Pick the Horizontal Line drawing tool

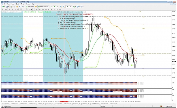point(12,9)
